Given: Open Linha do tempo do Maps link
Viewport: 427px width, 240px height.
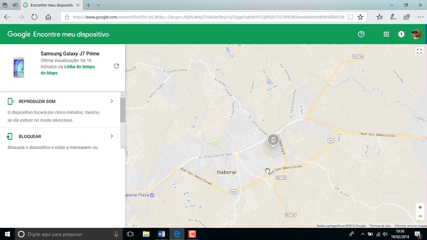Looking at the screenshot, I should (x=68, y=70).
